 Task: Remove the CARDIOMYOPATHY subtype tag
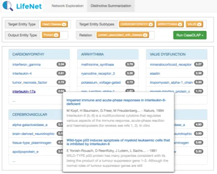click(151, 24)
